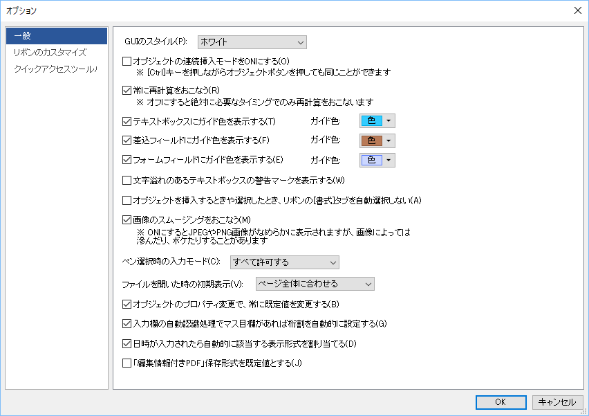
Task: Expand form field guide color dropdown arrow
Action: click(x=389, y=160)
